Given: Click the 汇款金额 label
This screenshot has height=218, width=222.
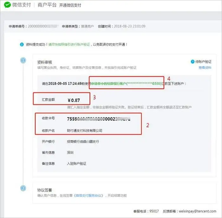Looking at the screenshot, I should tap(48, 100).
